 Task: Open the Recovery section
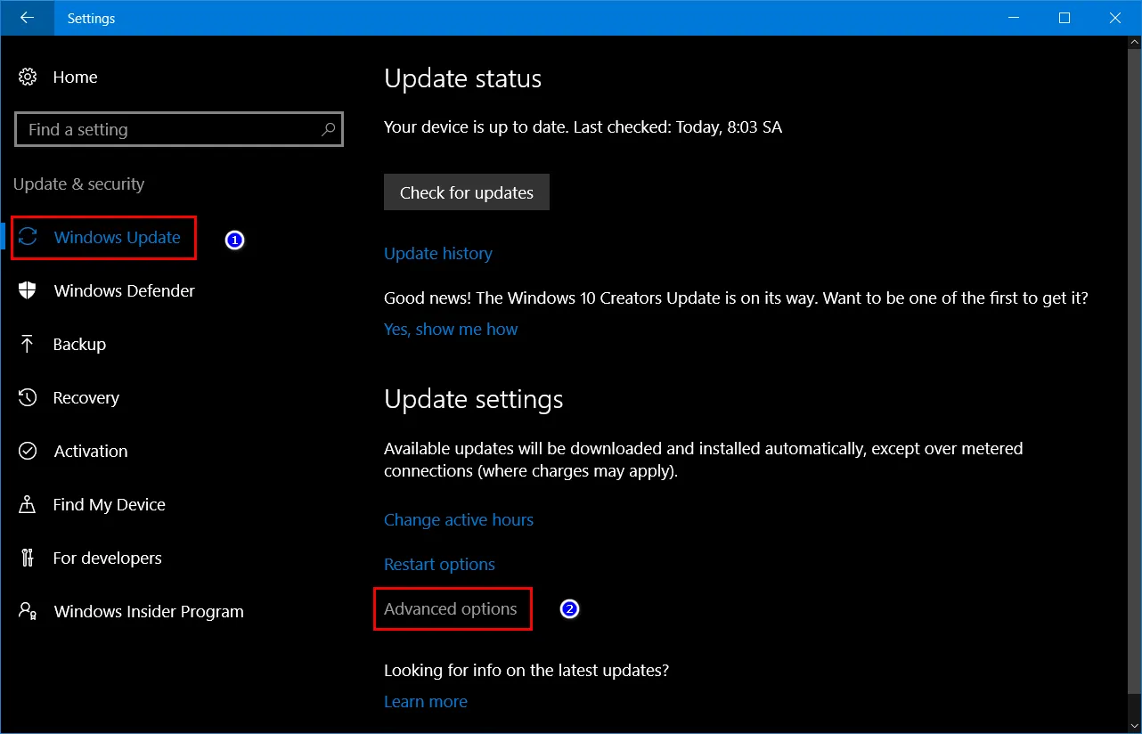(86, 397)
